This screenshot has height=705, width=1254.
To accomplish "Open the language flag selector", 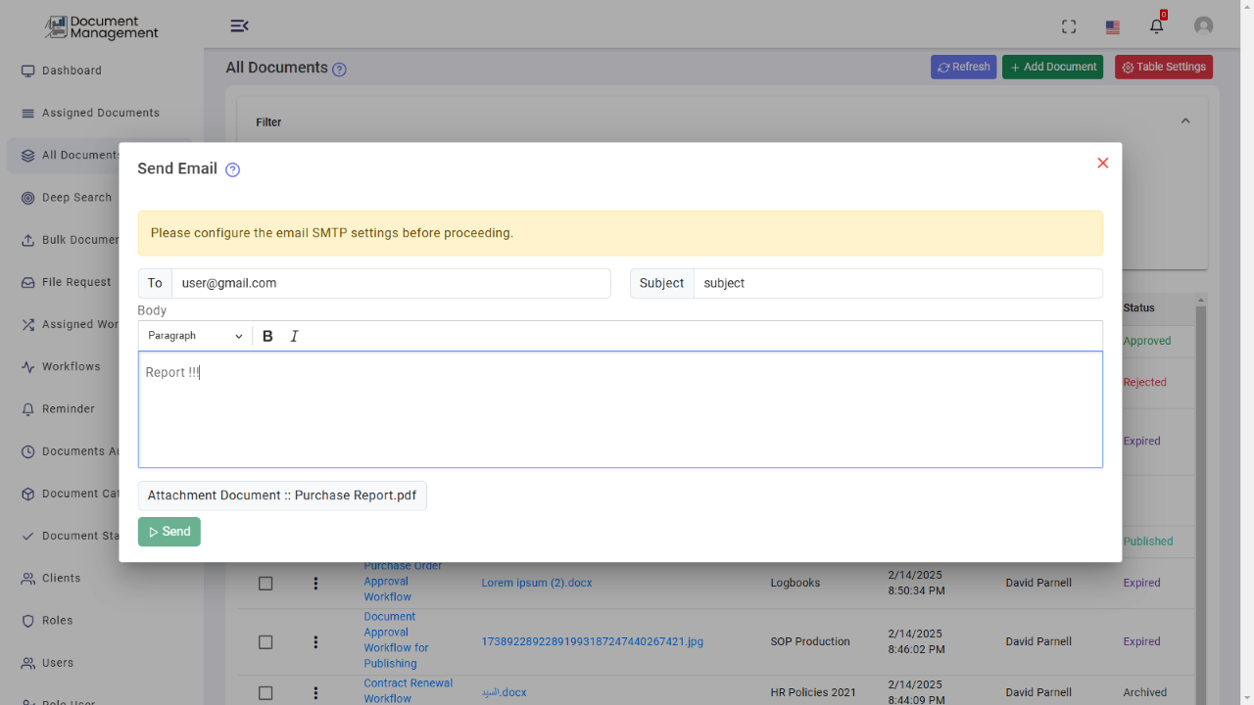I will (x=1113, y=27).
